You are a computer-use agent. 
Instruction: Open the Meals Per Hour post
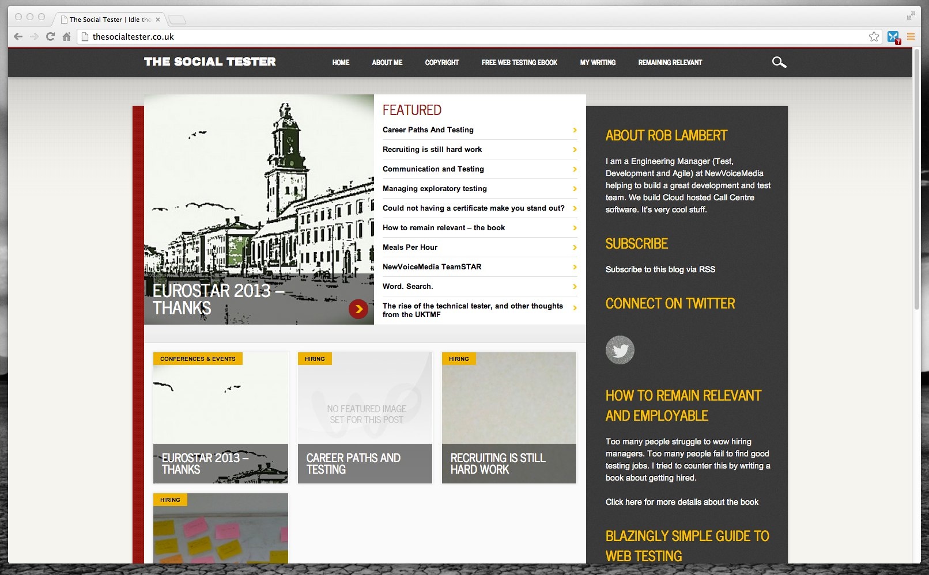[x=410, y=247]
